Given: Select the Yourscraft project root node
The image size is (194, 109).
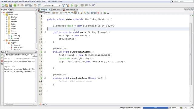Looking at the screenshot, I should coord(9,12).
